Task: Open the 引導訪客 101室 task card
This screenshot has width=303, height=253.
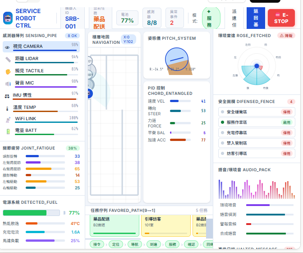Action: (x=166, y=226)
